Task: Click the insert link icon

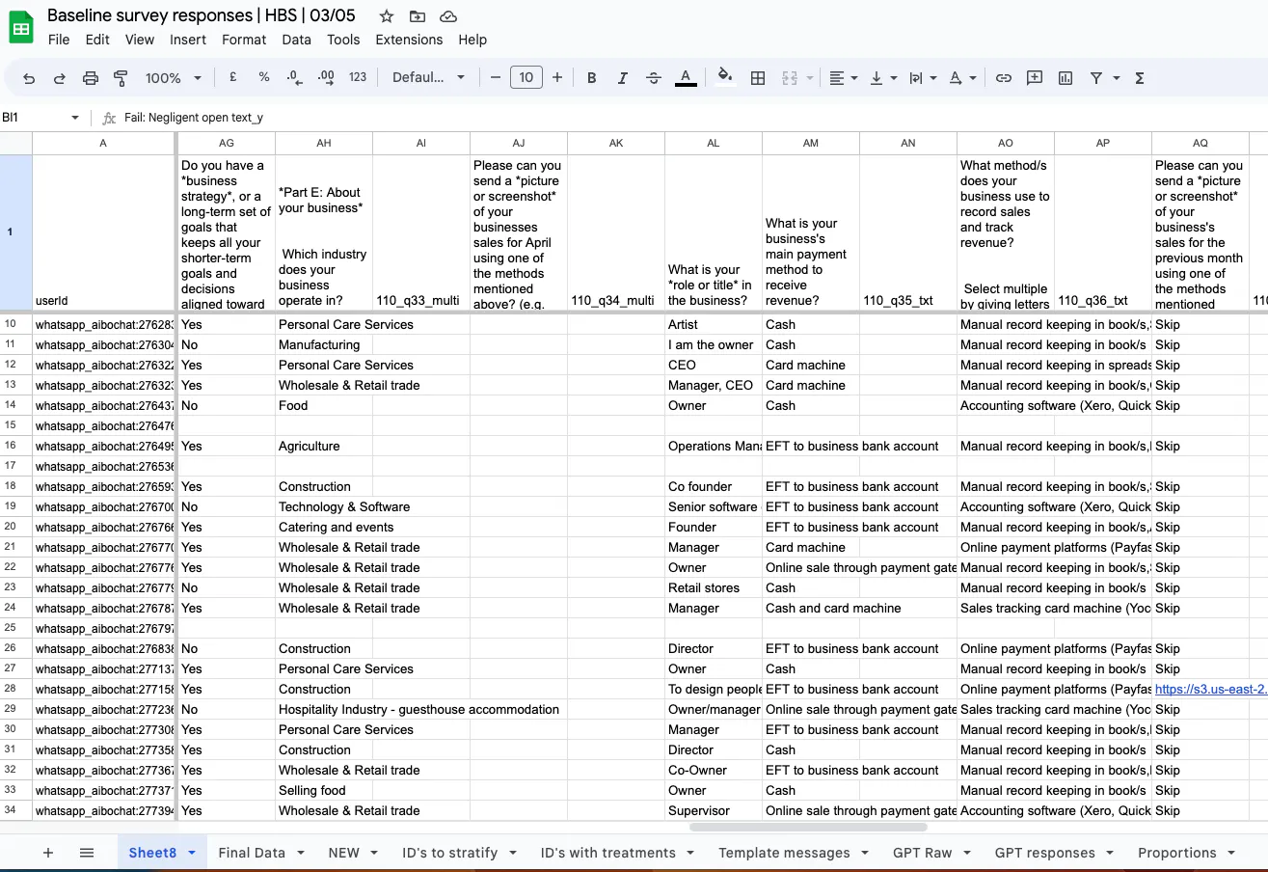Action: click(x=1004, y=78)
